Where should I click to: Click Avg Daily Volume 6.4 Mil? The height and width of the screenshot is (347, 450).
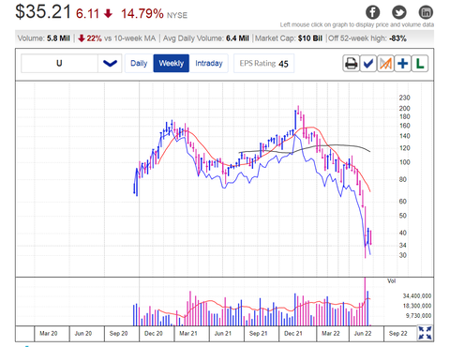(206, 38)
